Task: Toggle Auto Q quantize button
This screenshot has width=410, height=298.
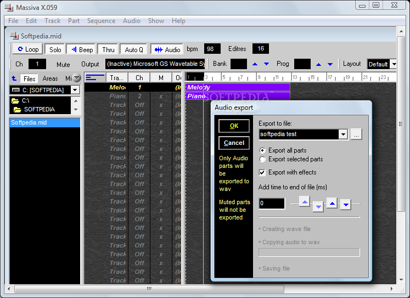Action: click(133, 49)
